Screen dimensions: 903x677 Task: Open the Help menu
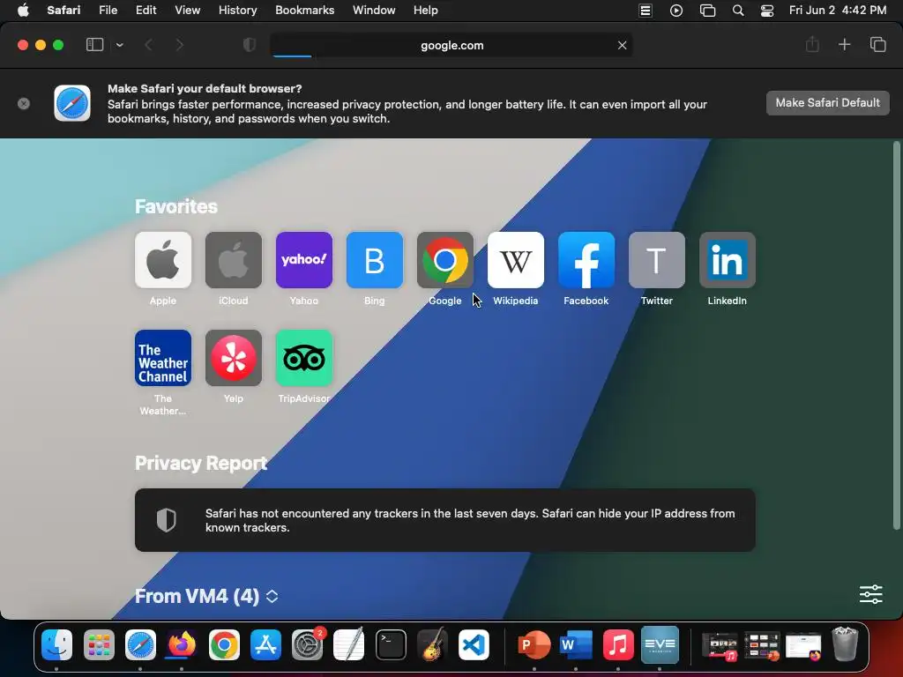[x=426, y=11]
